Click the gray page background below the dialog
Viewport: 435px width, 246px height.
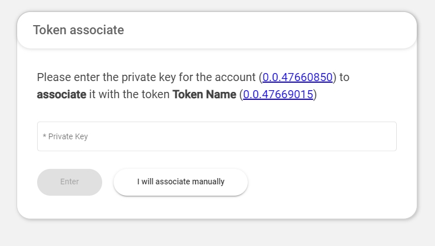[217, 234]
